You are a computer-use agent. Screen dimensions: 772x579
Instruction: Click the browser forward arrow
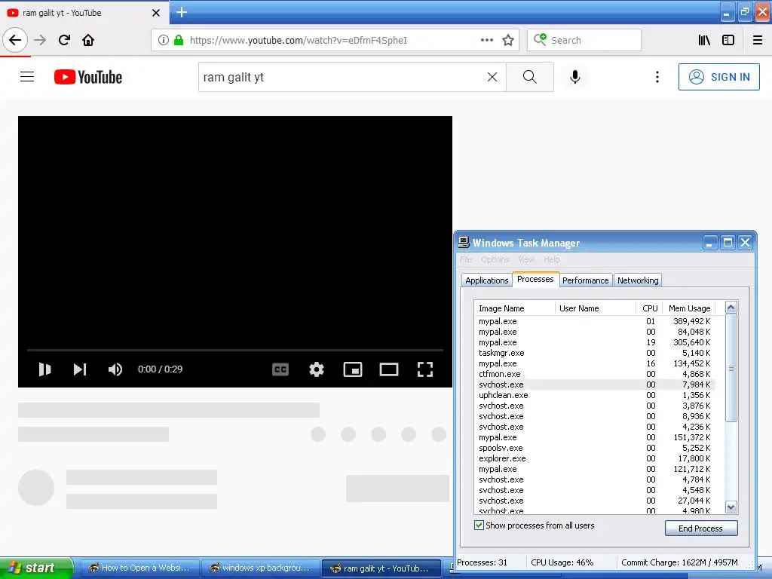pos(40,40)
